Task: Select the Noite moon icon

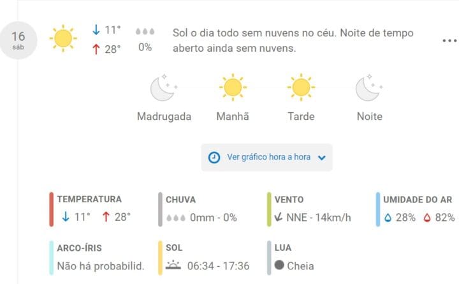Action: [369, 87]
